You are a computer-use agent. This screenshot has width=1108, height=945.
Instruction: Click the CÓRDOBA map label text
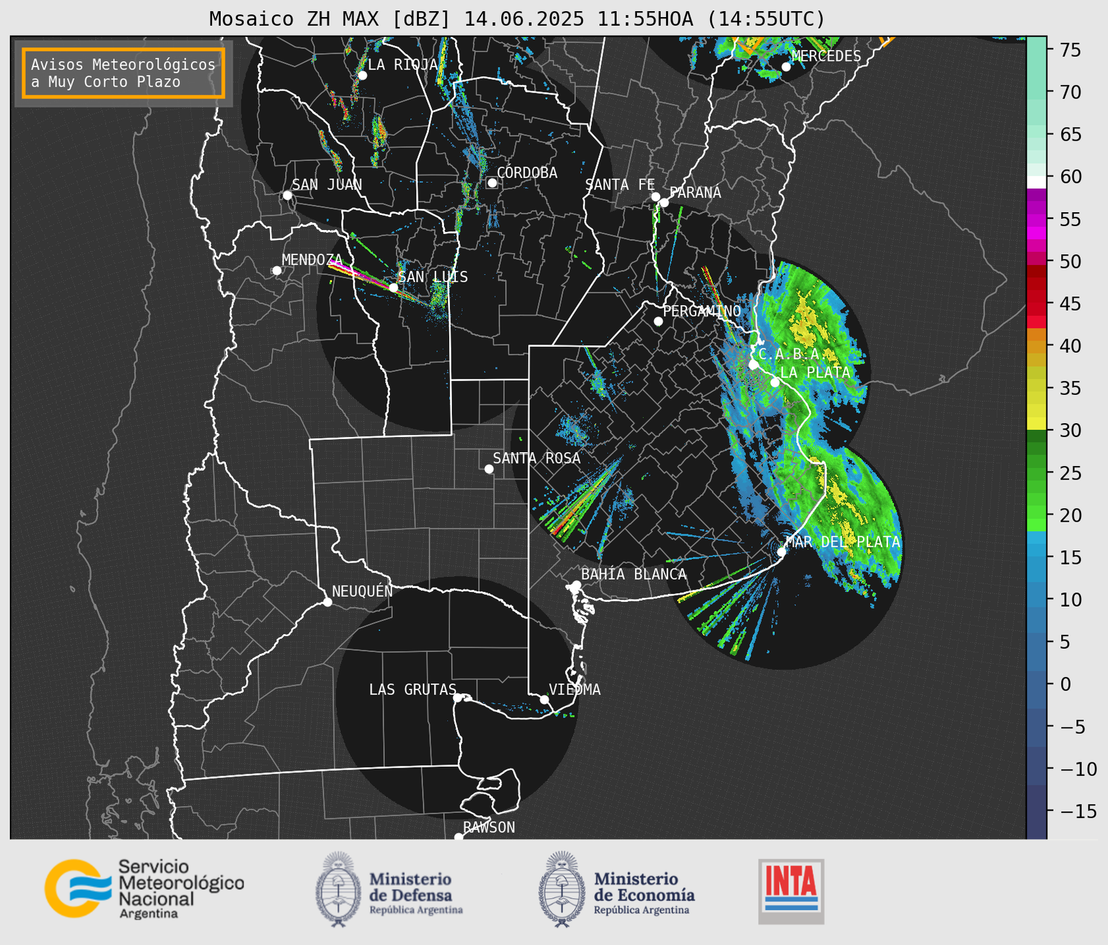(x=527, y=172)
